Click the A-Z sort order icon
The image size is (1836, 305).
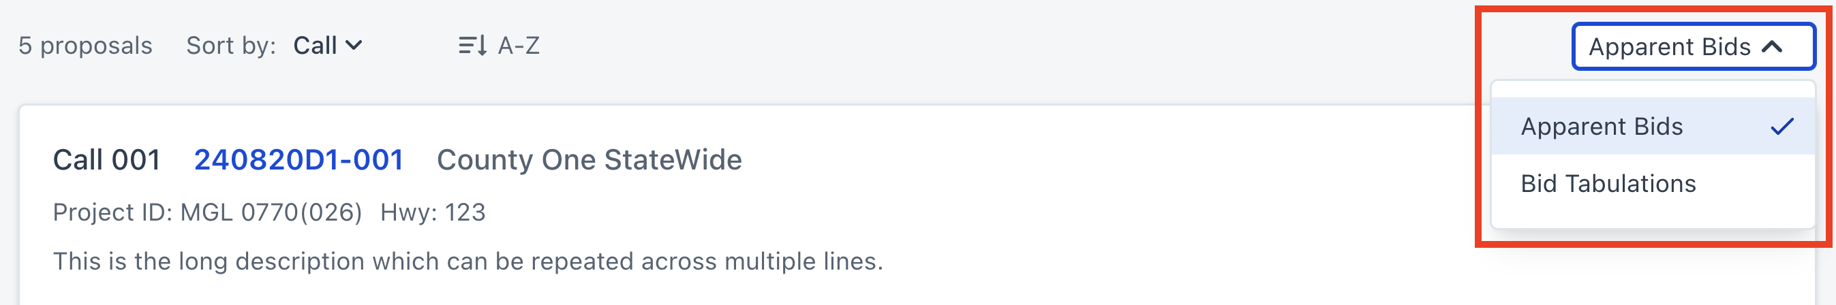click(x=472, y=46)
